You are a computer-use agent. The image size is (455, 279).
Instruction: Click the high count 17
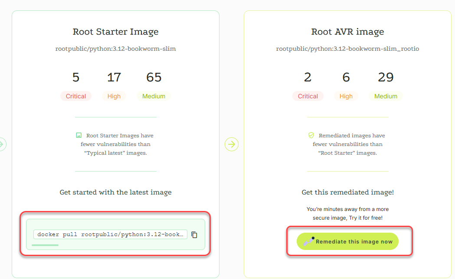(114, 78)
